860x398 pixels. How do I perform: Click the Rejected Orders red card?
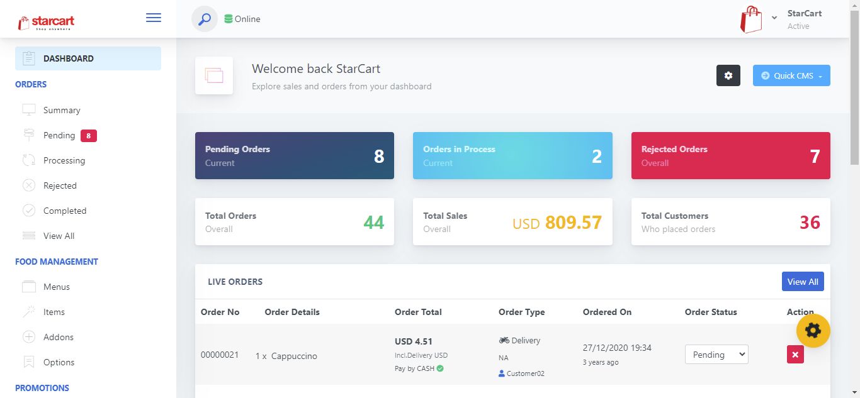coord(730,155)
